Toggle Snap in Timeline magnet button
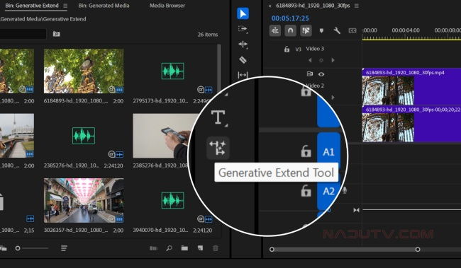Viewport: 461px width, 268px height. click(x=291, y=30)
